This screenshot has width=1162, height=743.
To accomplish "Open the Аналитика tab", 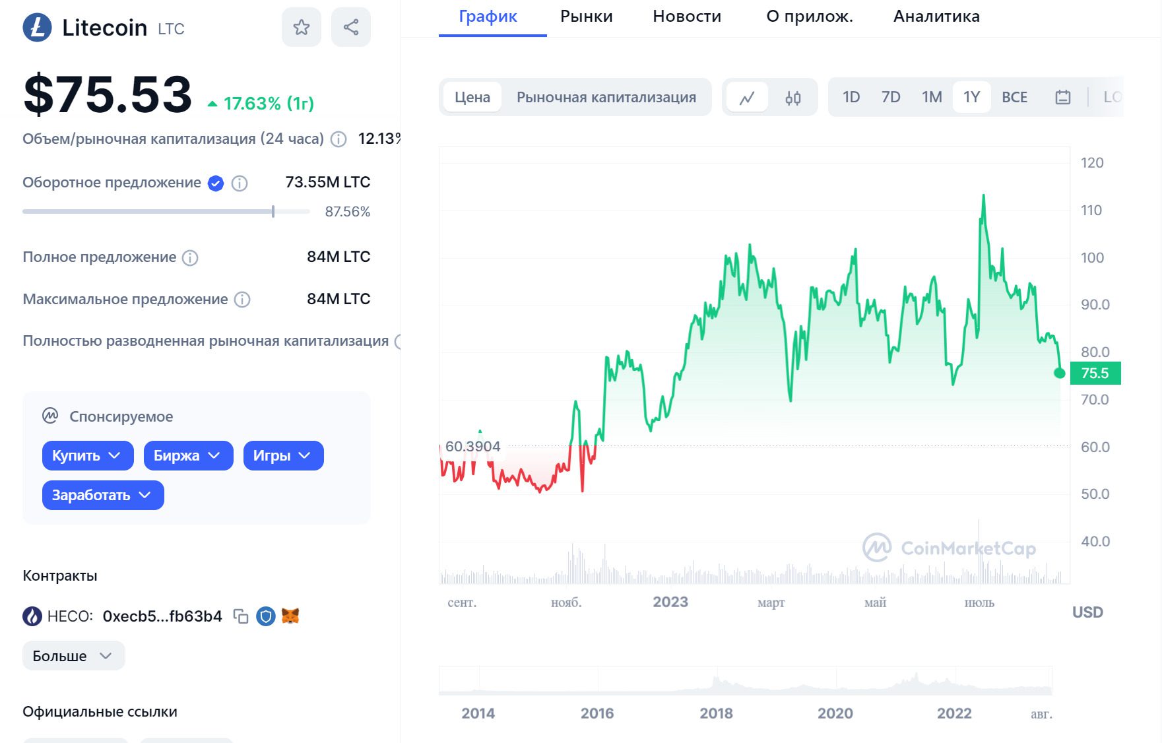I will tap(936, 17).
